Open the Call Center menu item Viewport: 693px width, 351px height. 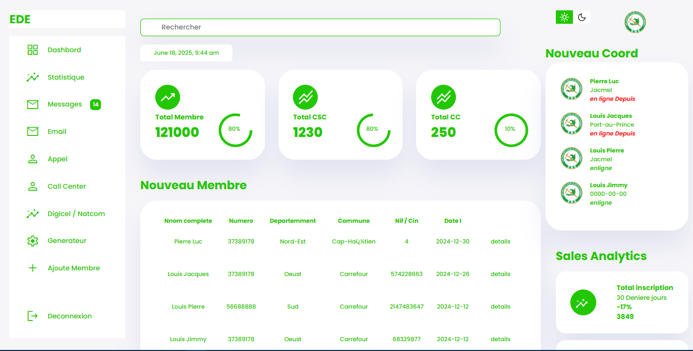[67, 186]
